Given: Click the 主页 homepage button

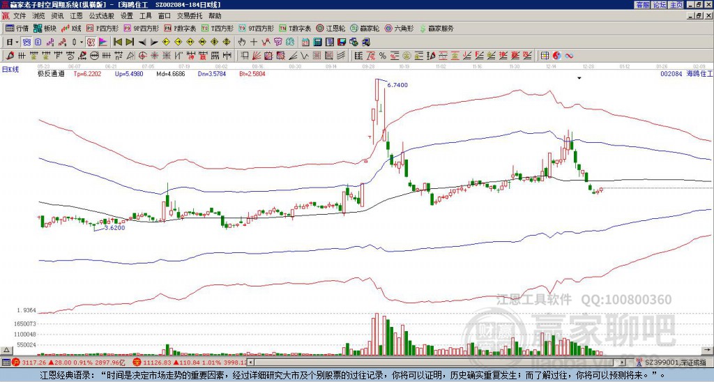Looking at the screenshot, I should click(x=676, y=4).
